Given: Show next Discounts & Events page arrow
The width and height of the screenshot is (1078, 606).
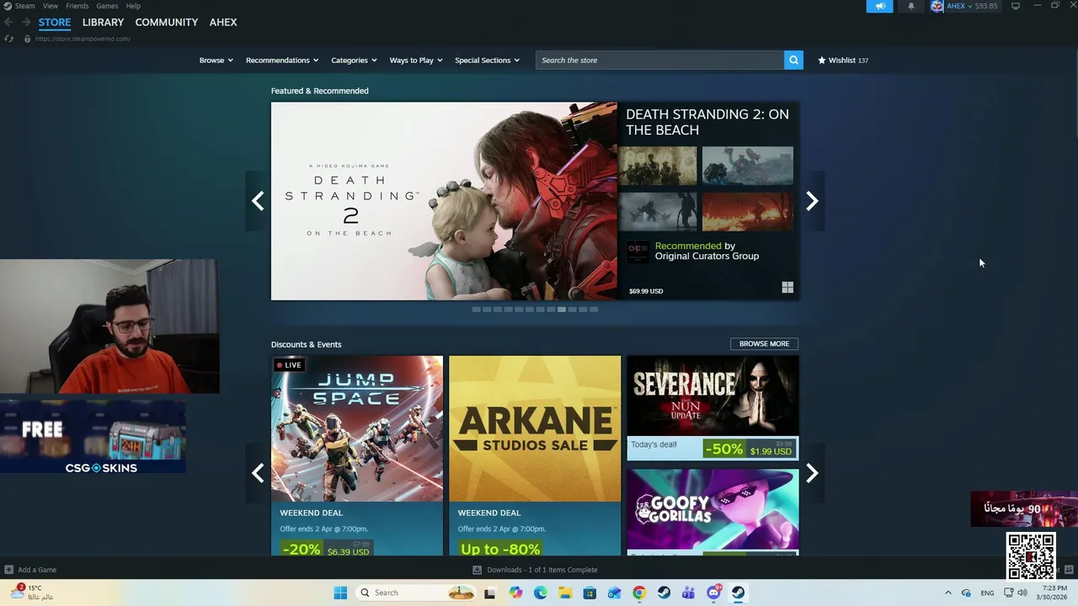Looking at the screenshot, I should point(812,474).
